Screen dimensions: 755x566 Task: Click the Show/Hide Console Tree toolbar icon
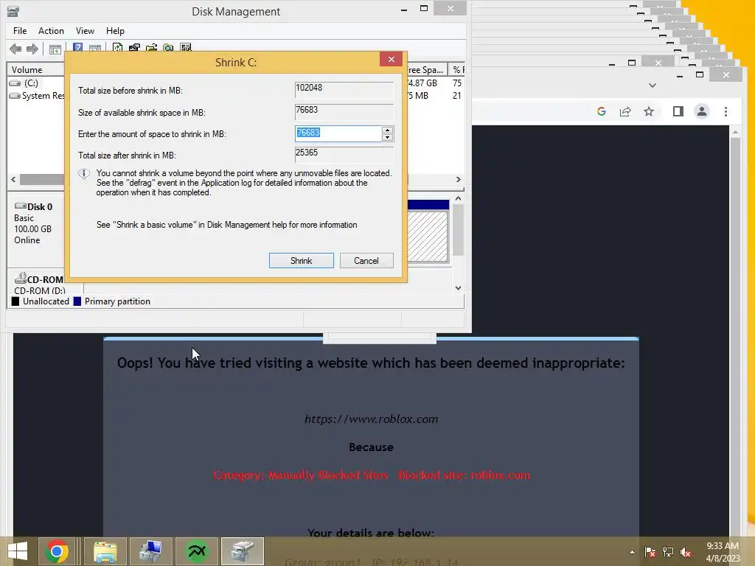tap(55, 49)
